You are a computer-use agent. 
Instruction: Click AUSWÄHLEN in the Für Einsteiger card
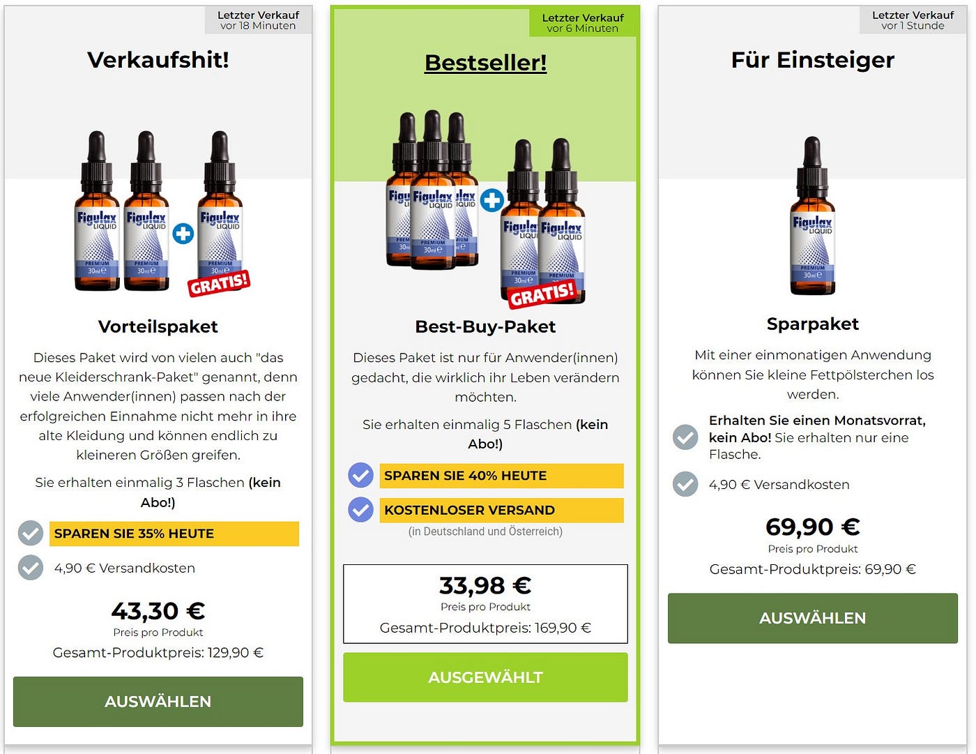pyautogui.click(x=813, y=618)
